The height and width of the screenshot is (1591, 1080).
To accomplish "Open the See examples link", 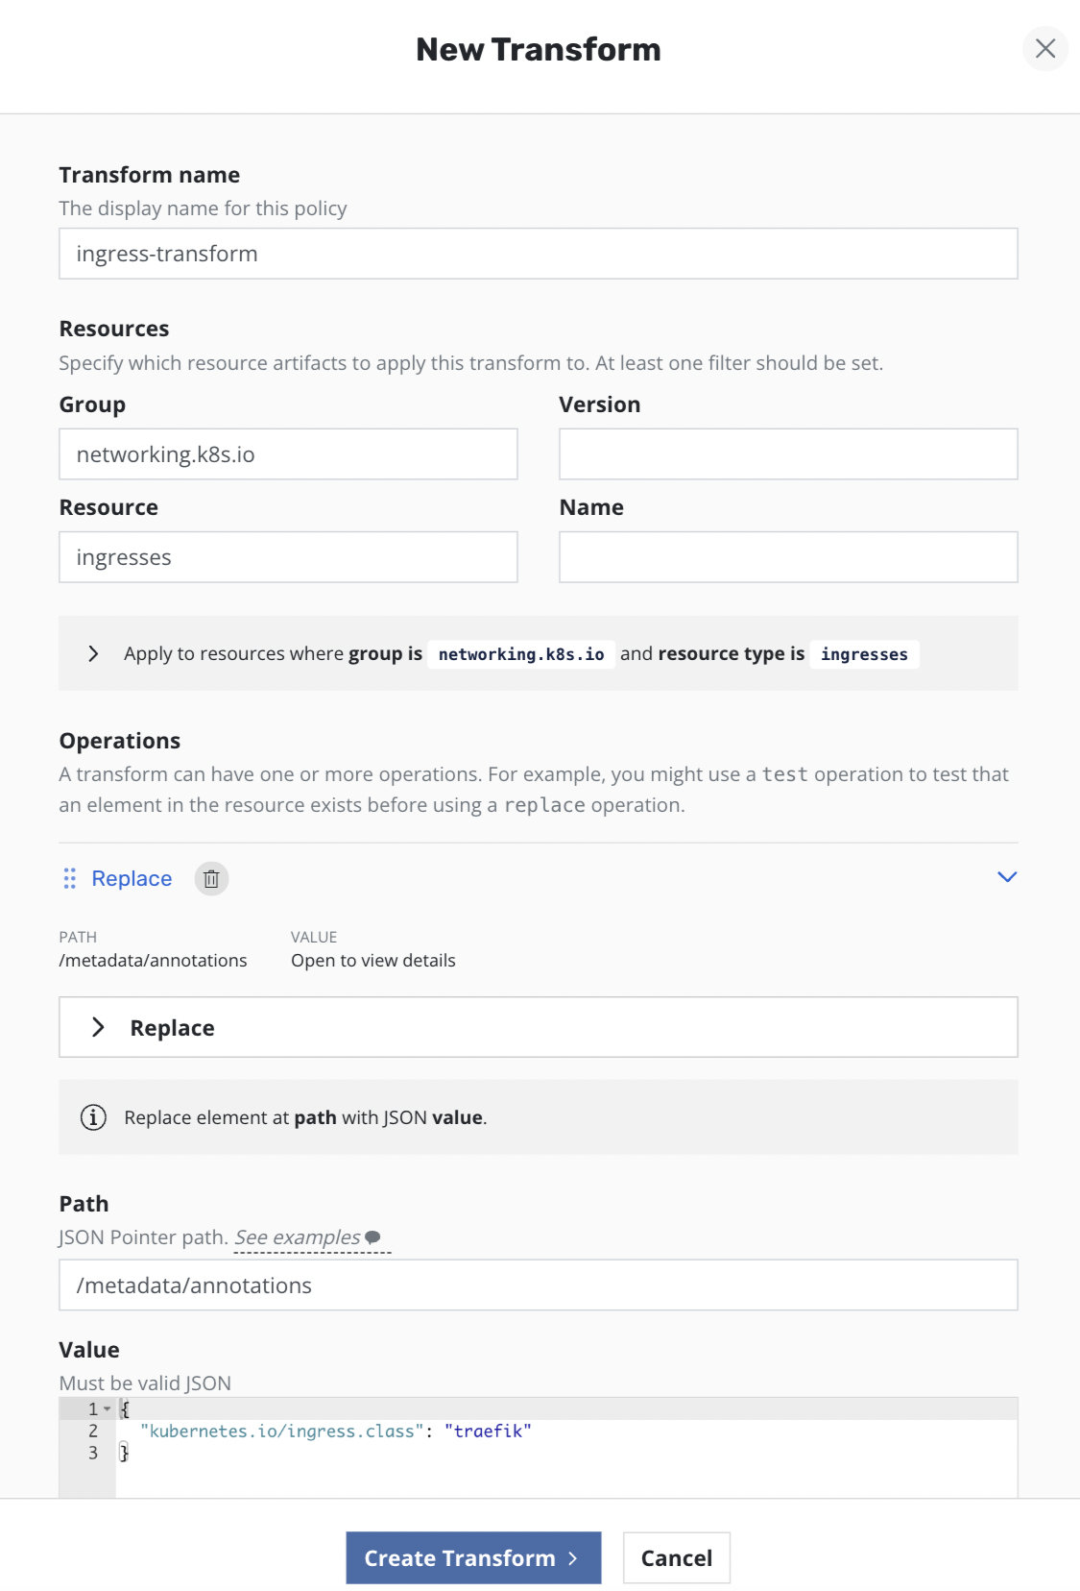I will coord(298,1237).
